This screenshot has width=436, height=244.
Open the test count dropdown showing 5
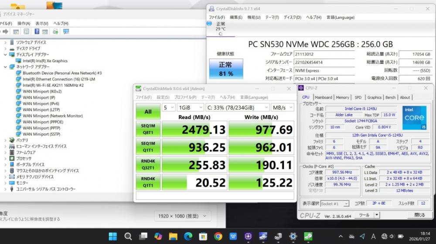tap(168, 107)
